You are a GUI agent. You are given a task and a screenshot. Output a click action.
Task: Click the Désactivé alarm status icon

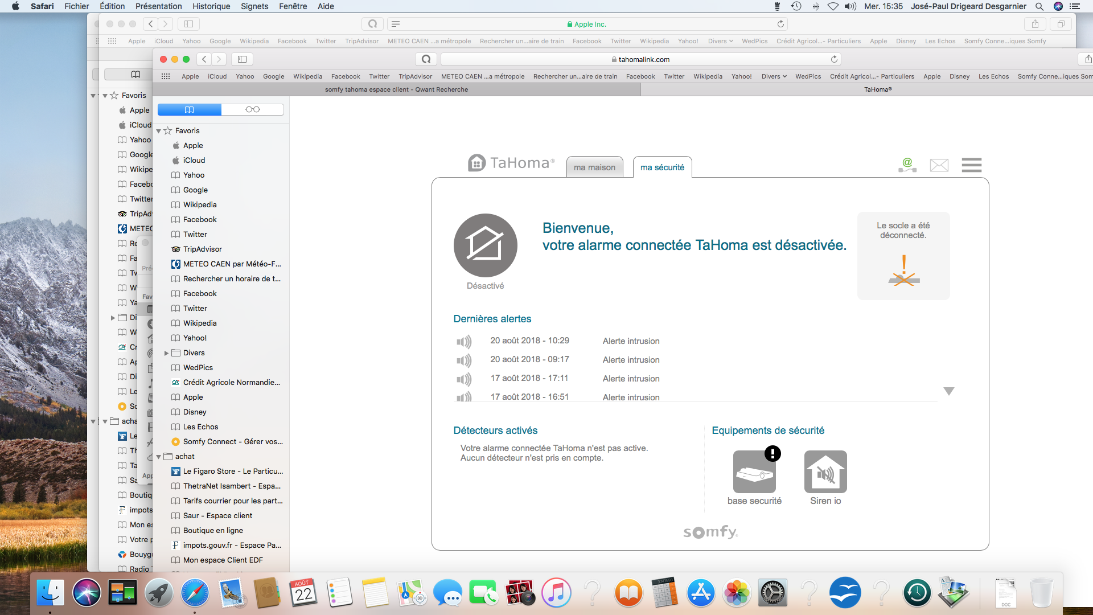(485, 245)
